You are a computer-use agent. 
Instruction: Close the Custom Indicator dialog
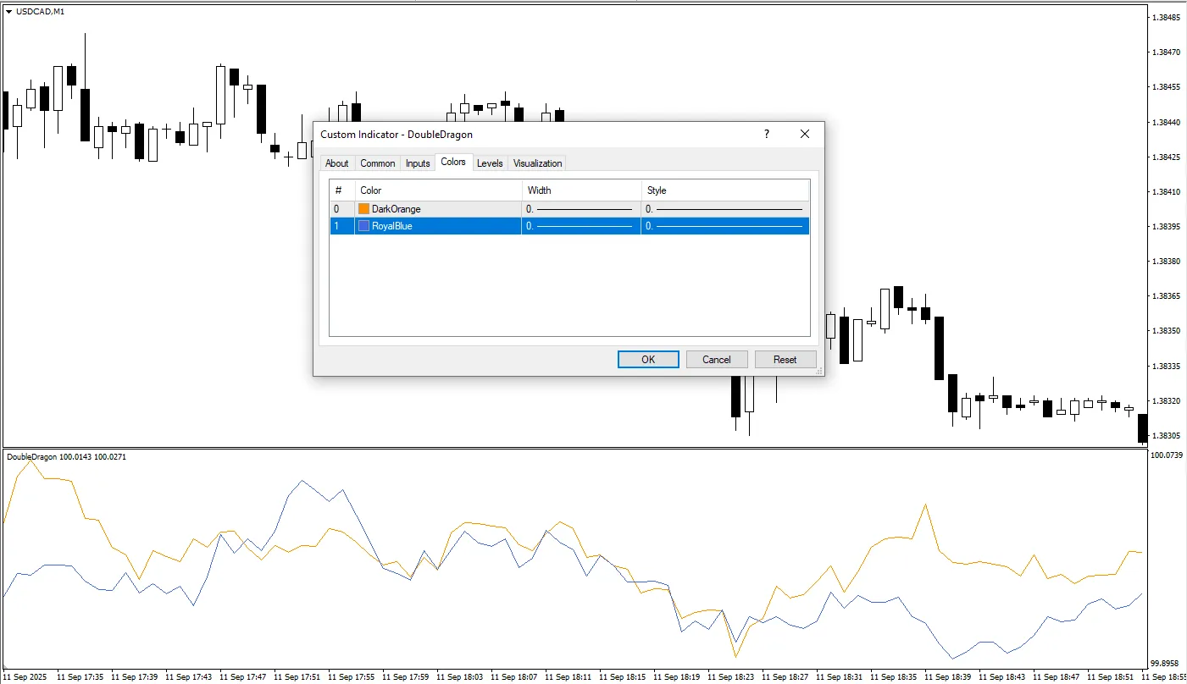pos(805,134)
